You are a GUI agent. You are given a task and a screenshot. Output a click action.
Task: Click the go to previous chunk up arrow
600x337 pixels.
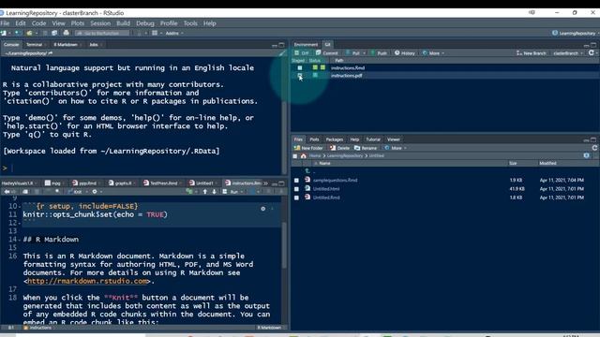click(x=205, y=192)
